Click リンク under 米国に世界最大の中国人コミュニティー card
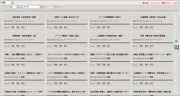The width and height of the screenshot is (180, 96). (135, 65)
